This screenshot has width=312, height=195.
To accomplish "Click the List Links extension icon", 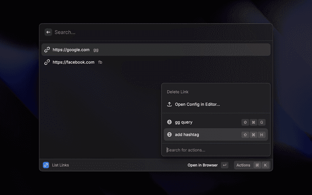I will pos(46,165).
